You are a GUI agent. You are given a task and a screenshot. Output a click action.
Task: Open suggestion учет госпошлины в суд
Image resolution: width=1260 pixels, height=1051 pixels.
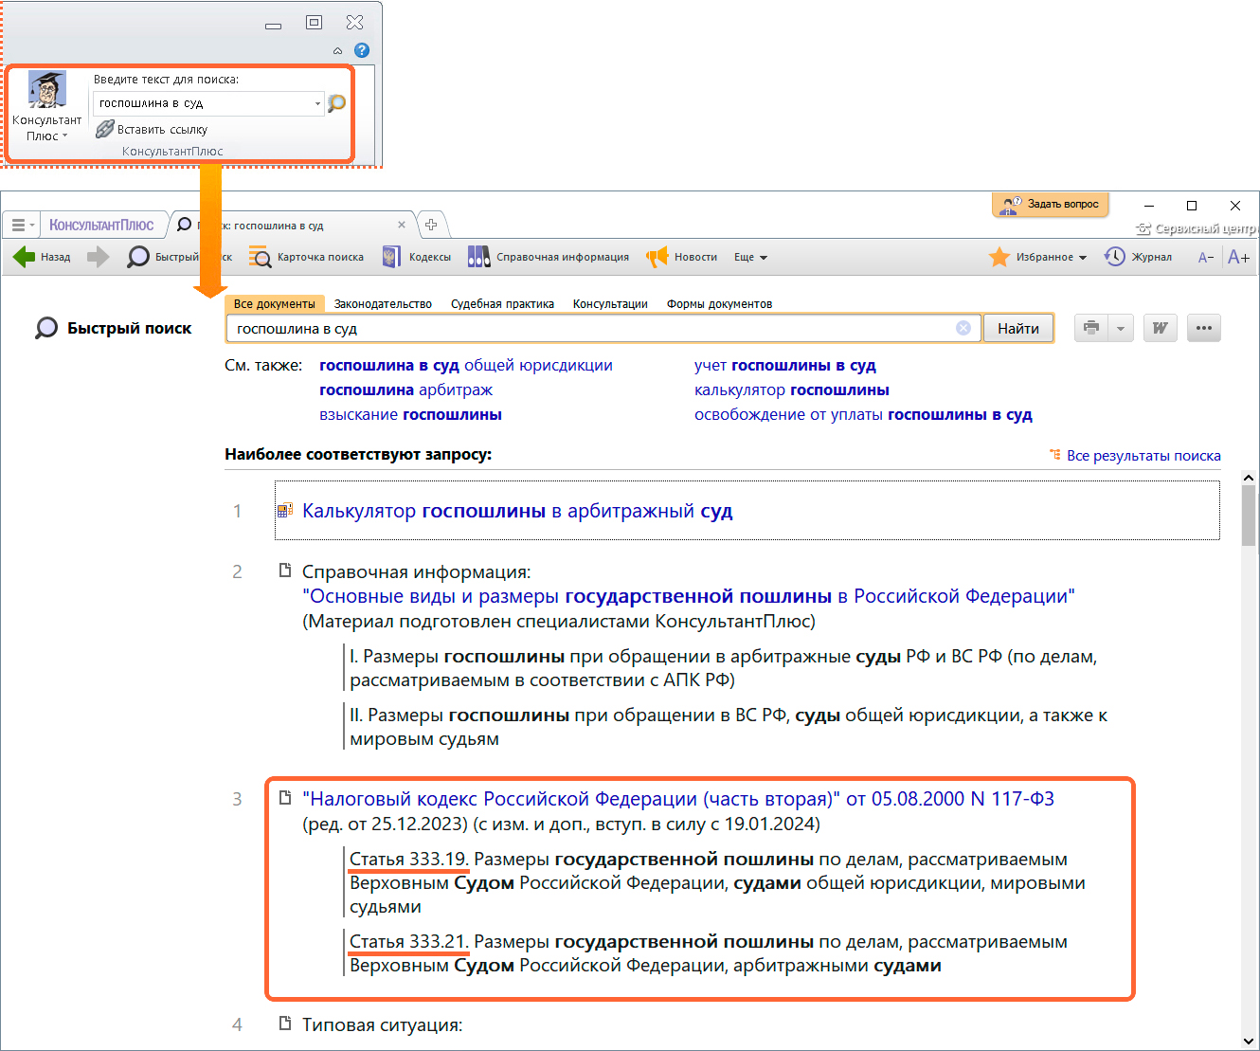click(x=785, y=365)
